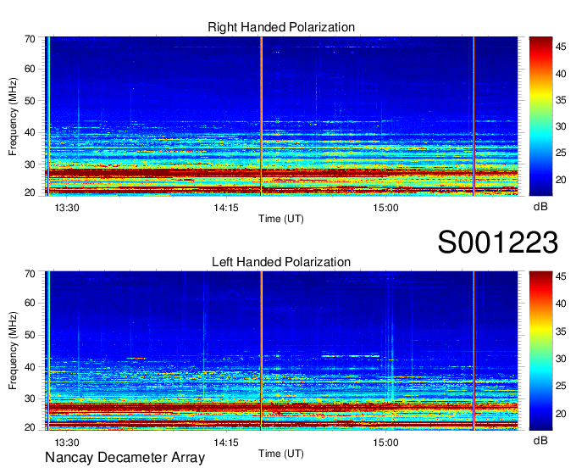Click the 30 value on upper color bar

[x=561, y=126]
